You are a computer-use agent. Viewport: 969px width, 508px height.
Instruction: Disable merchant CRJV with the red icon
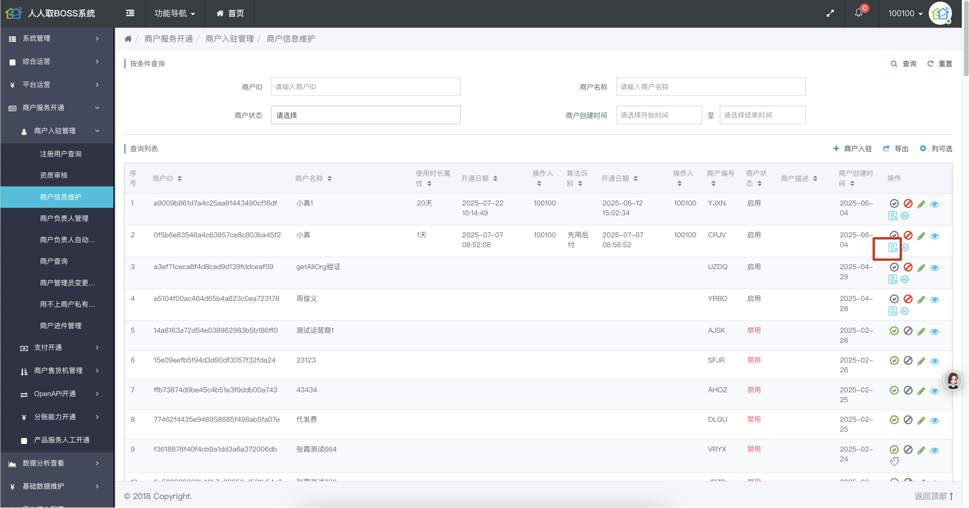point(908,235)
